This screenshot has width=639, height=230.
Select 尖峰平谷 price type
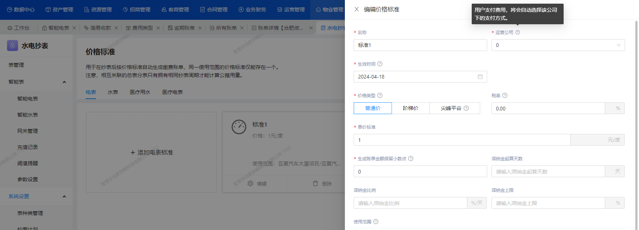point(455,108)
